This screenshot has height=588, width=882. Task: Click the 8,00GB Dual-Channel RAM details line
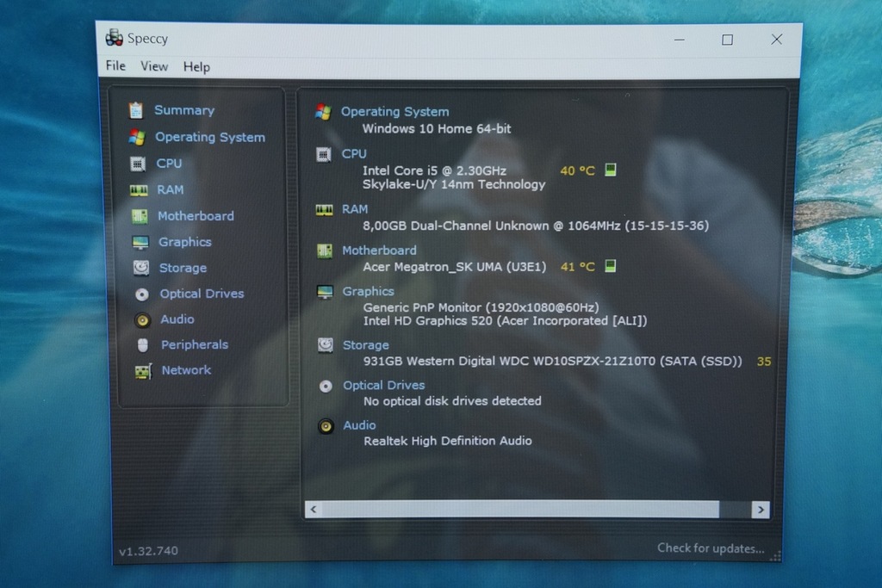(x=536, y=226)
